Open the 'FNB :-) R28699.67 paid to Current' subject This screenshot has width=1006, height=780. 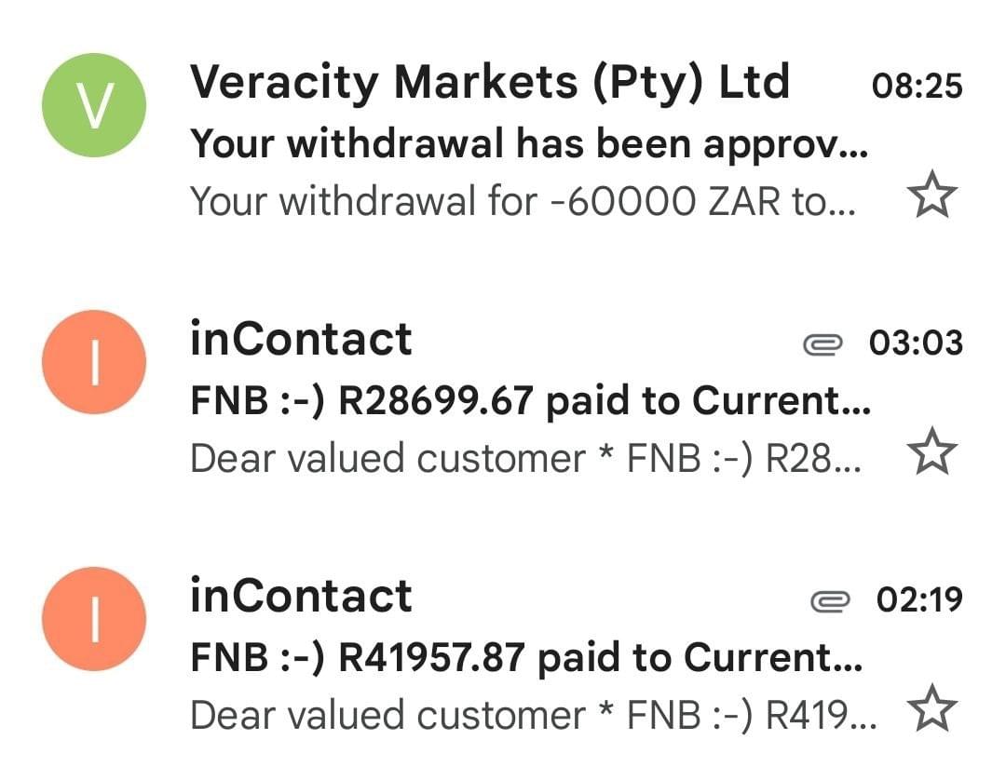530,400
